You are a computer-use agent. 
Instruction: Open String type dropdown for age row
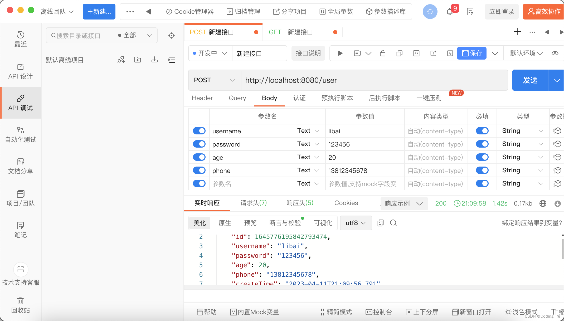point(523,157)
